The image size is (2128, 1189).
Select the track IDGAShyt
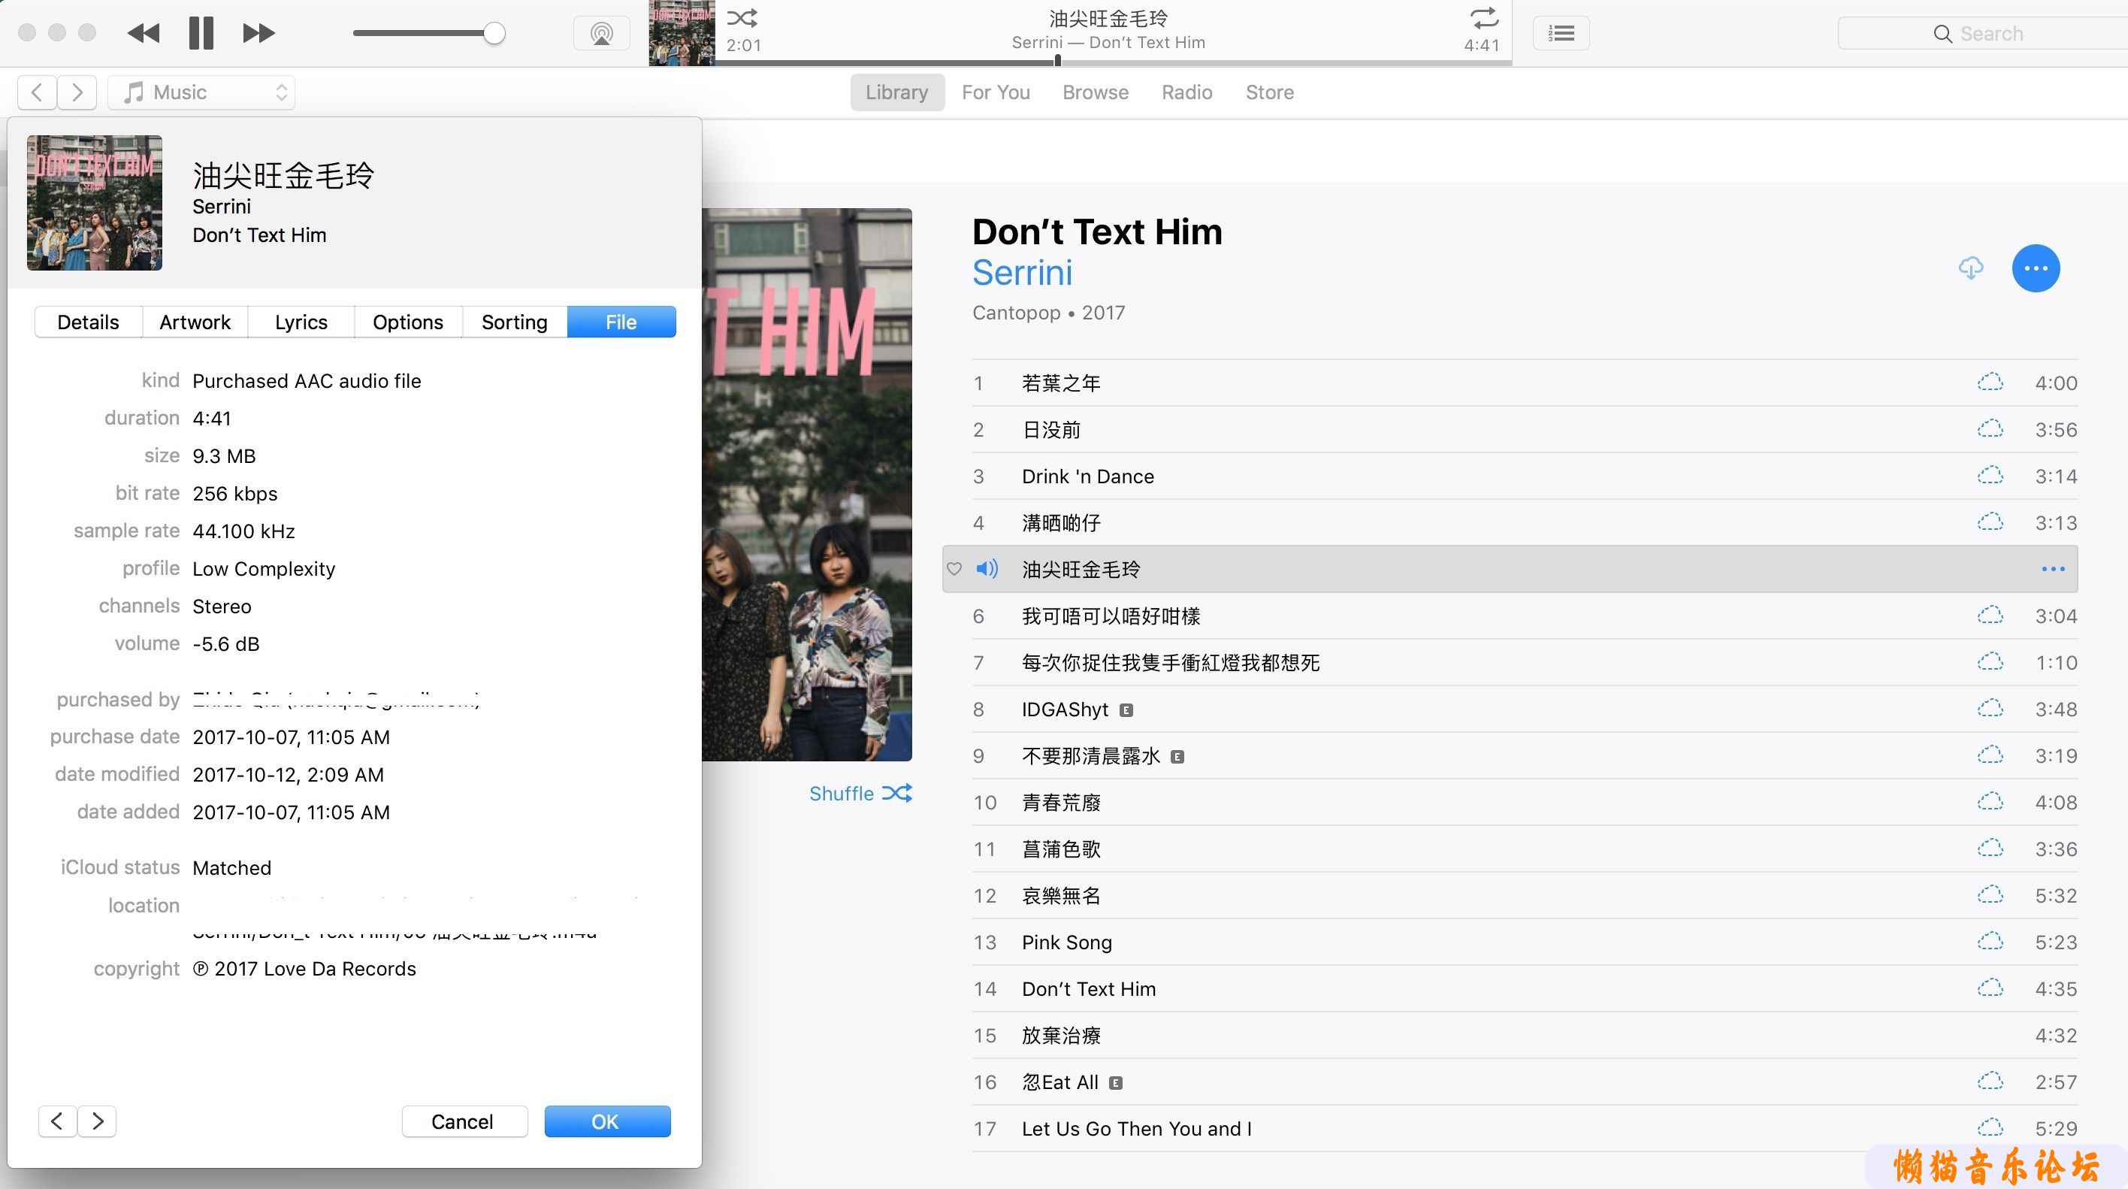[x=1525, y=709]
